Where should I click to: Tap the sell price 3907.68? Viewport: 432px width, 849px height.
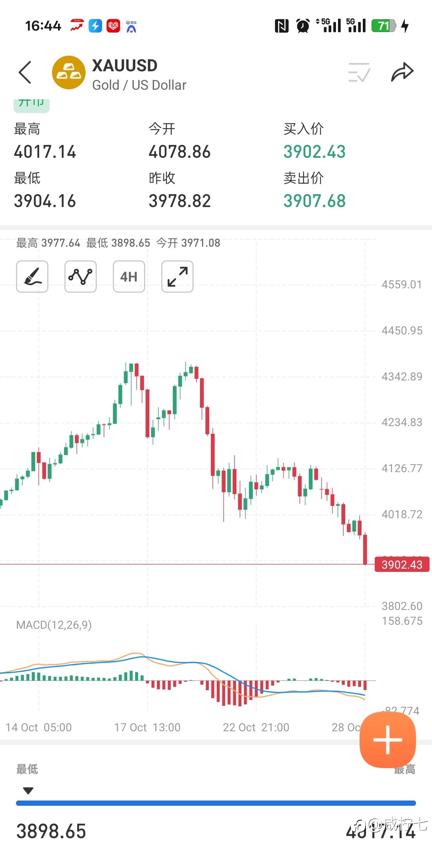[314, 201]
